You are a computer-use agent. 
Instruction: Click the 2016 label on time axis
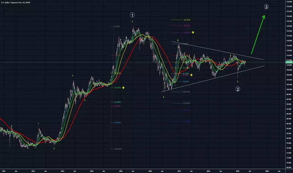tap(150, 171)
